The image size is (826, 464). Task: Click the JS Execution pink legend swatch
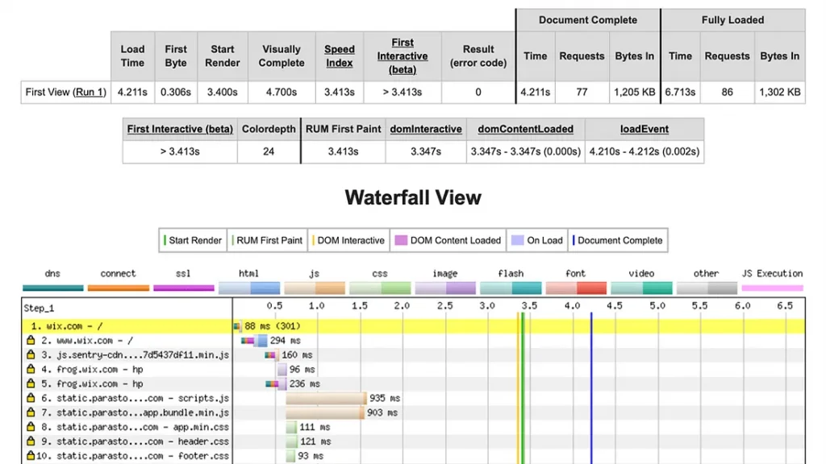772,288
